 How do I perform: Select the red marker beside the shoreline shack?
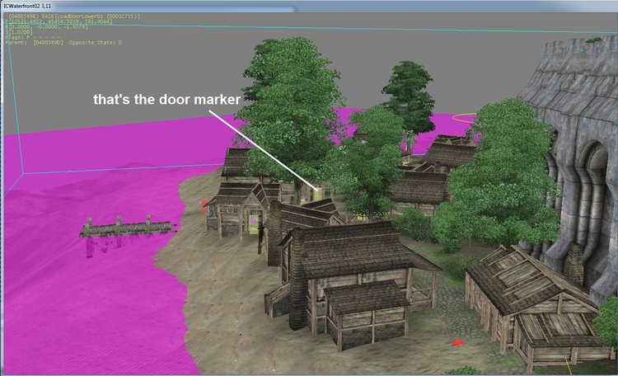click(204, 205)
